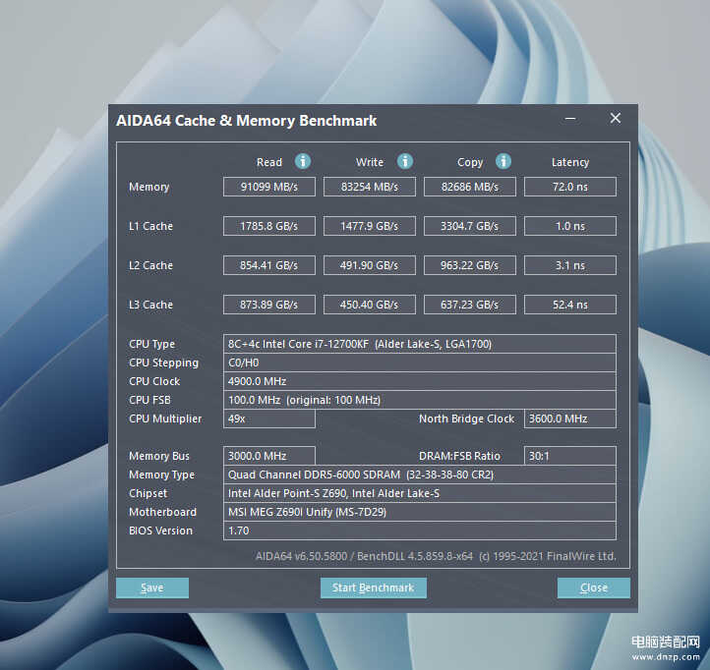
Task: Click the info icon next to Write
Action: 404,161
